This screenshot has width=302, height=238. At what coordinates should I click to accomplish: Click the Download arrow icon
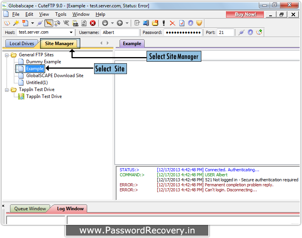point(105,23)
